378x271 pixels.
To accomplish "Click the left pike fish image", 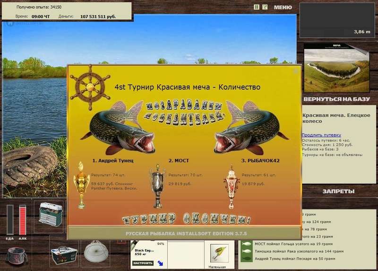I will (x=118, y=128).
